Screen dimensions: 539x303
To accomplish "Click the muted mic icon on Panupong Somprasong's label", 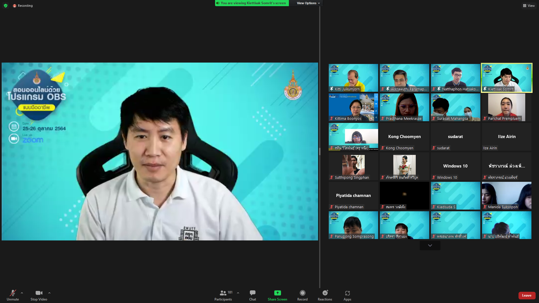I will pos(332,236).
